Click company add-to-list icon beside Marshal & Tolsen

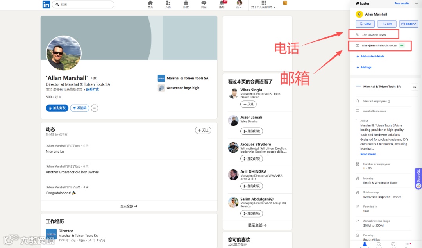click(415, 87)
